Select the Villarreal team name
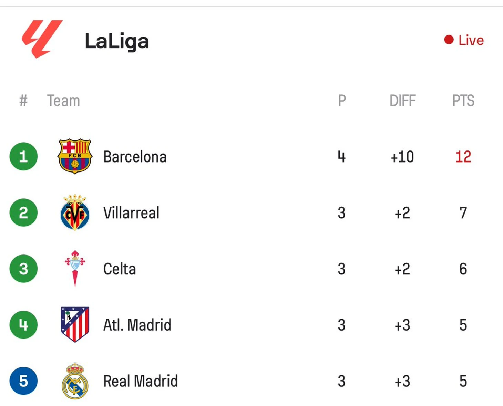503x406 pixels. pyautogui.click(x=131, y=213)
